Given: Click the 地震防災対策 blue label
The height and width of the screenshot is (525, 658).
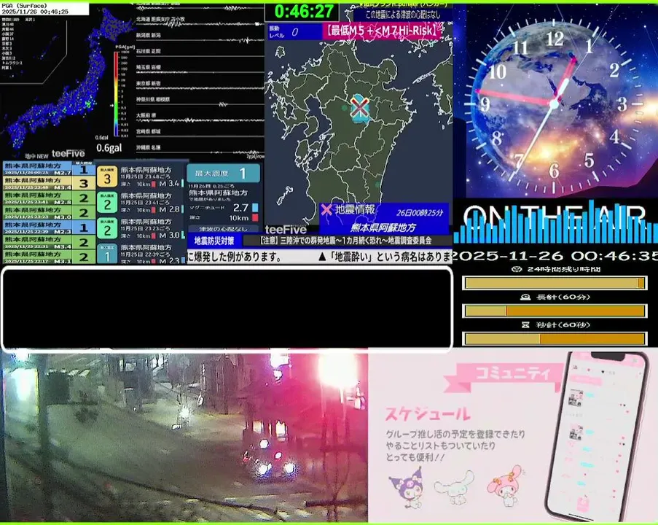Looking at the screenshot, I should 214,241.
